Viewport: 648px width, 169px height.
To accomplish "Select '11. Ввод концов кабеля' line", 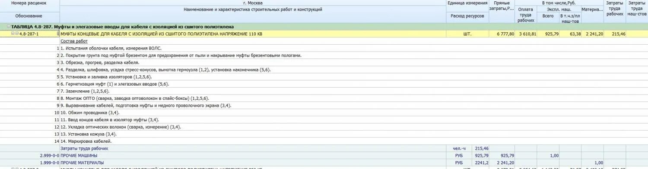I will point(110,120).
